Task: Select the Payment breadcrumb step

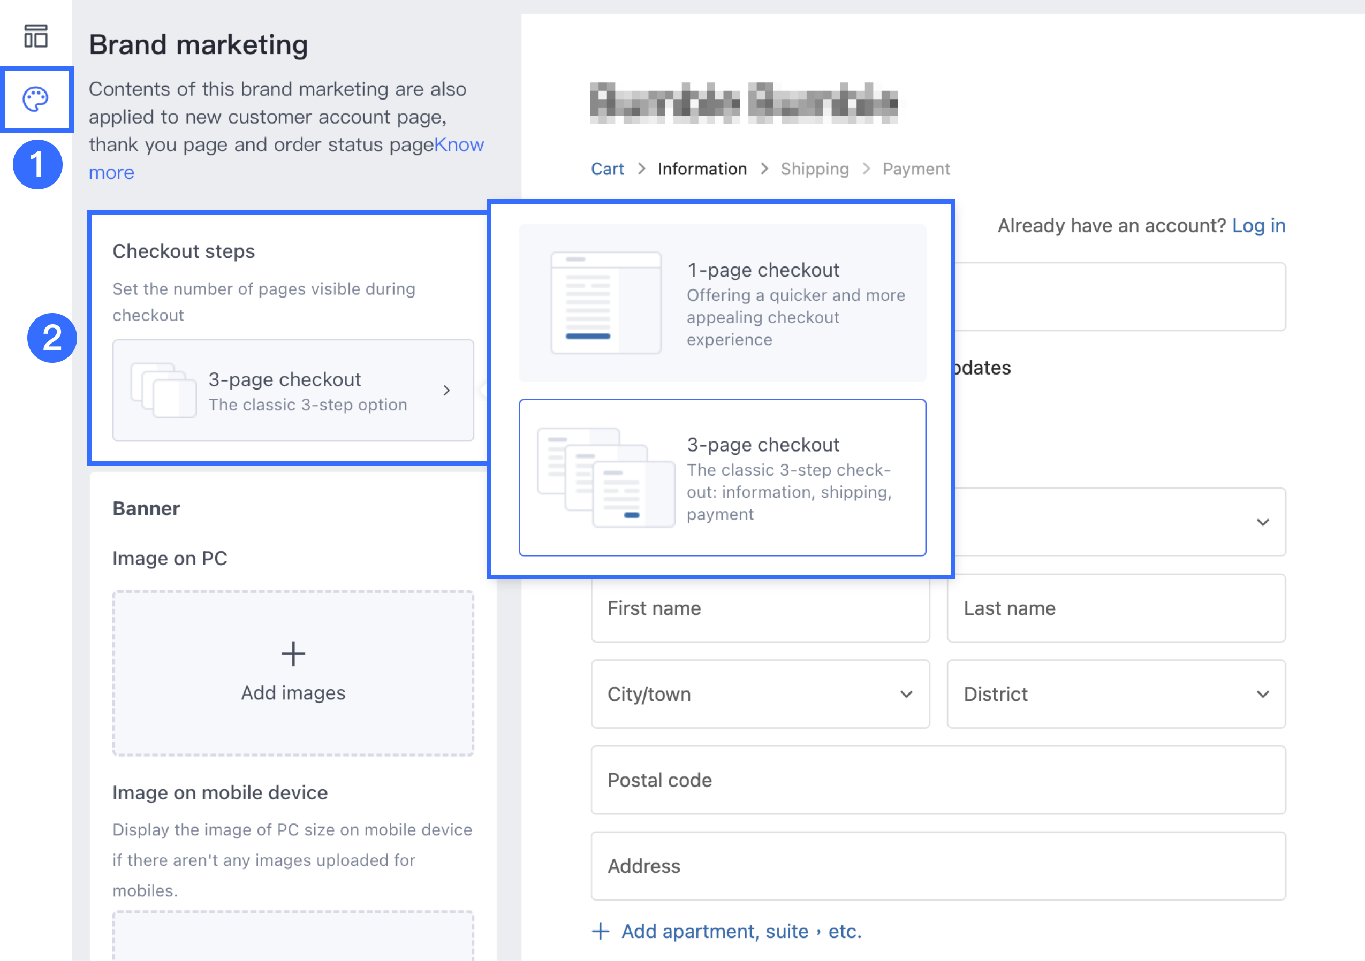Action: tap(916, 170)
